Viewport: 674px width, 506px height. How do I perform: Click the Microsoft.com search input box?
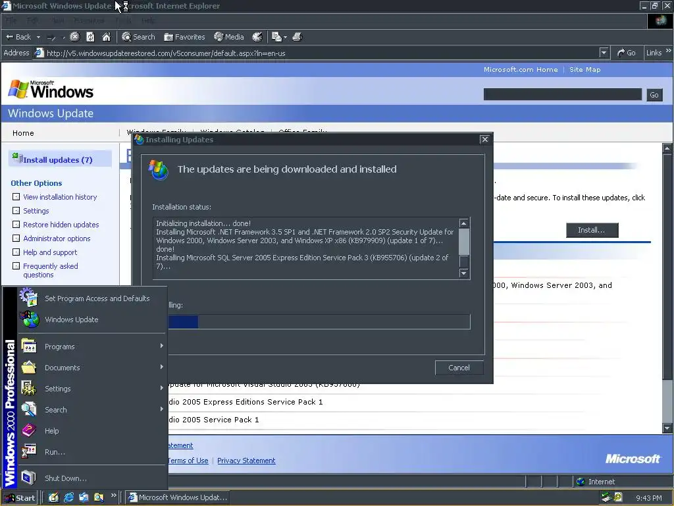(562, 94)
